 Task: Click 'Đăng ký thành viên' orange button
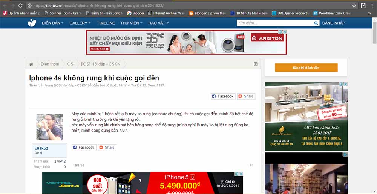[306, 68]
